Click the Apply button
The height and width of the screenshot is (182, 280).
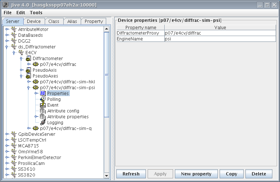tap(160, 174)
